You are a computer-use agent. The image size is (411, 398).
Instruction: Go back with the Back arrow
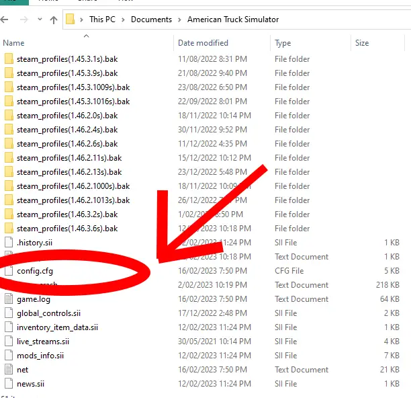(x=4, y=19)
